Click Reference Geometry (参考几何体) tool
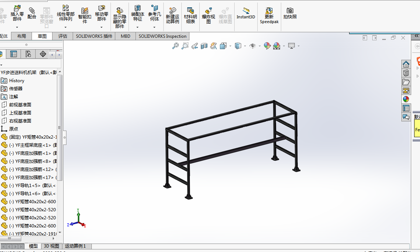 coord(155,13)
